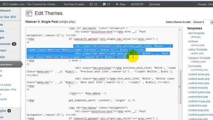This screenshot has width=213, height=120.
Task: Open content-html.php template
Action: 198,97
